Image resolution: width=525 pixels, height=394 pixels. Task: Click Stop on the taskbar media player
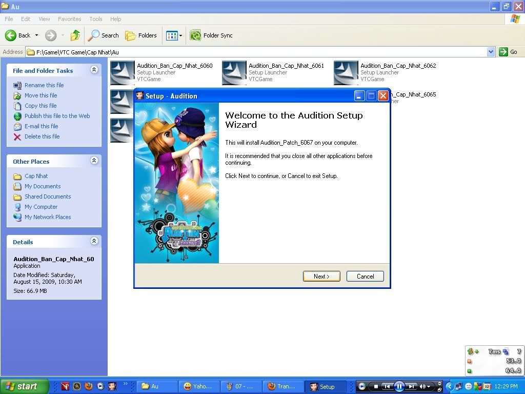(x=376, y=386)
